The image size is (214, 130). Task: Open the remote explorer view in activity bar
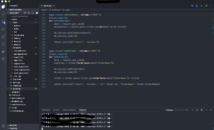[3, 44]
